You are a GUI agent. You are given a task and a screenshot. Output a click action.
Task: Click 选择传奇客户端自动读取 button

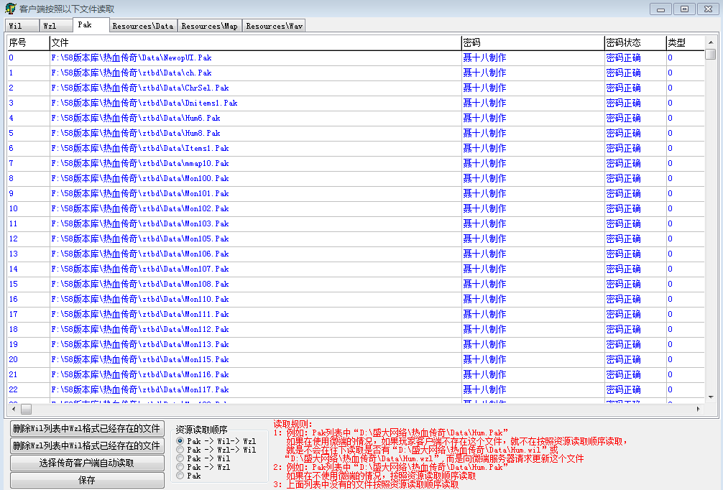[x=87, y=463]
